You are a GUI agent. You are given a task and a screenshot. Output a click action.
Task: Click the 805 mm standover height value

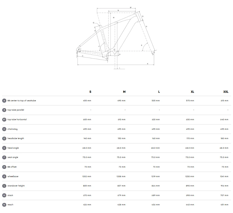click(87, 186)
